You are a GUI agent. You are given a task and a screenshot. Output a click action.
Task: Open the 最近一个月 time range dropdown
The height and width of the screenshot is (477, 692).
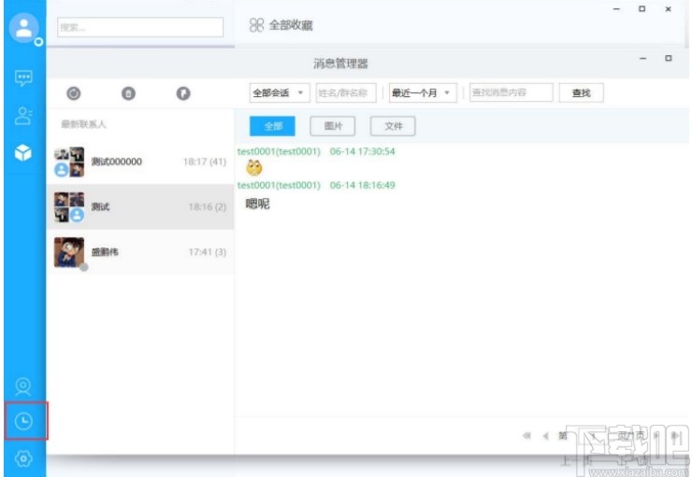tap(423, 93)
